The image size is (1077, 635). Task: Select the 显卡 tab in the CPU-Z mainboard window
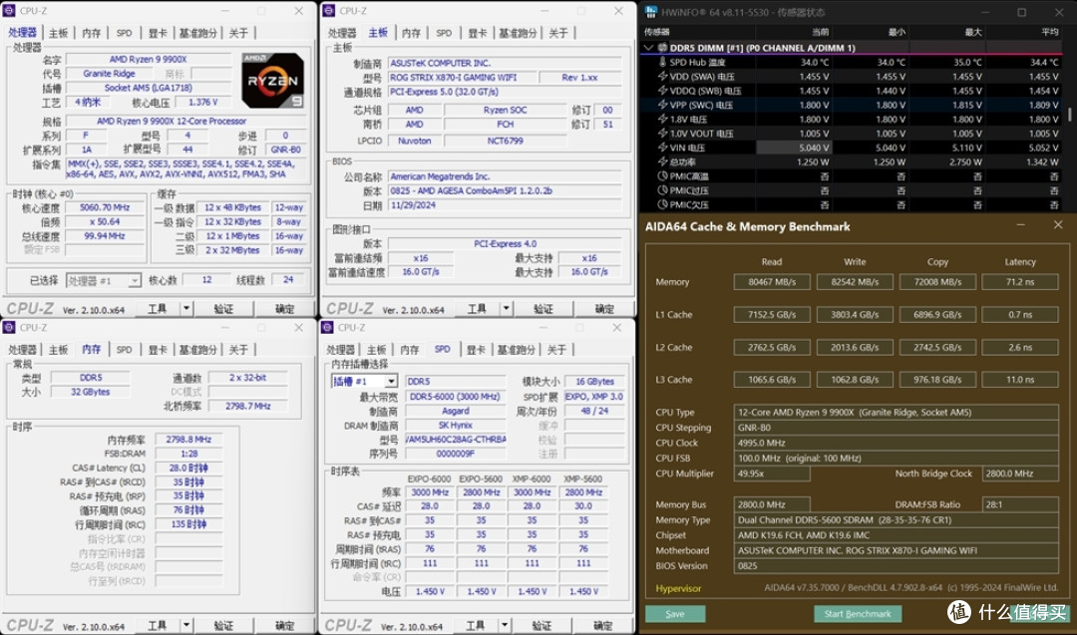[x=478, y=33]
